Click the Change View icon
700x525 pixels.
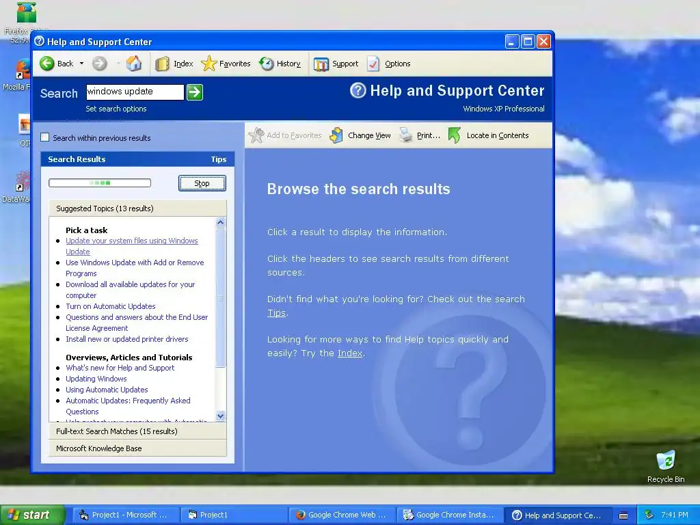point(336,135)
